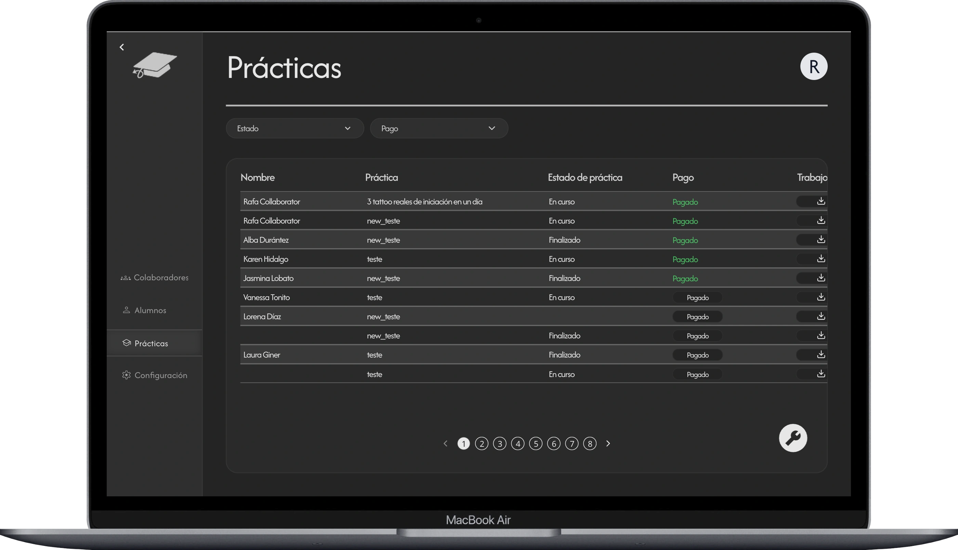Click Pagado badge for Laura Giner
958x550 pixels.
tap(697, 355)
